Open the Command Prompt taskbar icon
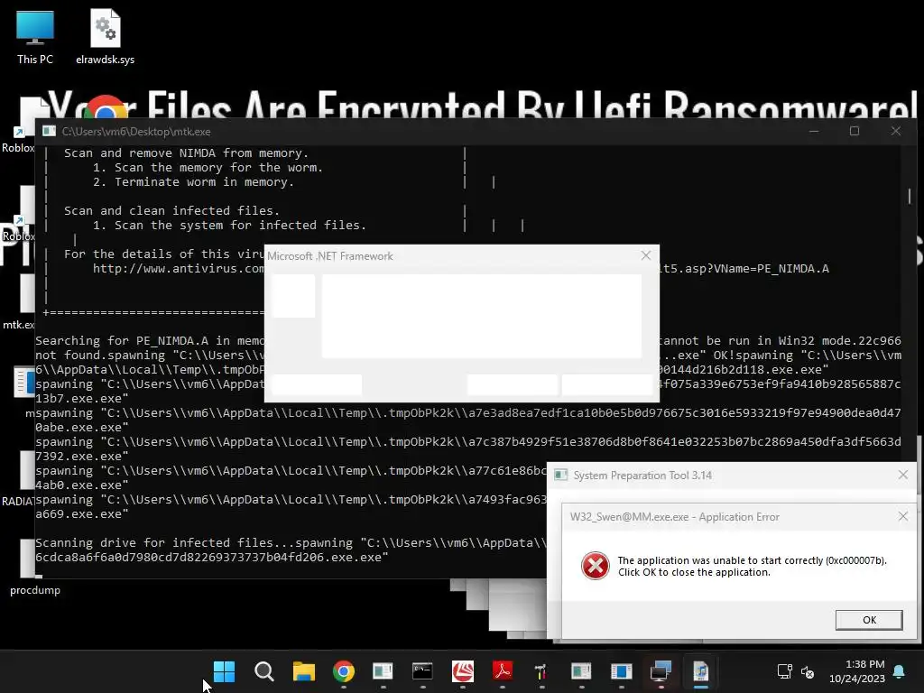This screenshot has height=693, width=924. (x=422, y=671)
